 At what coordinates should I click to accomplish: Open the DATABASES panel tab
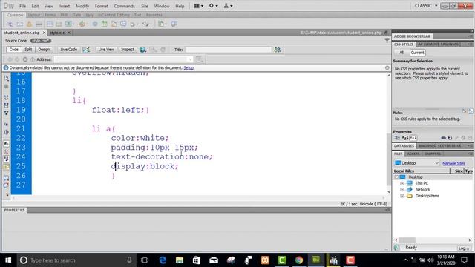pos(404,146)
